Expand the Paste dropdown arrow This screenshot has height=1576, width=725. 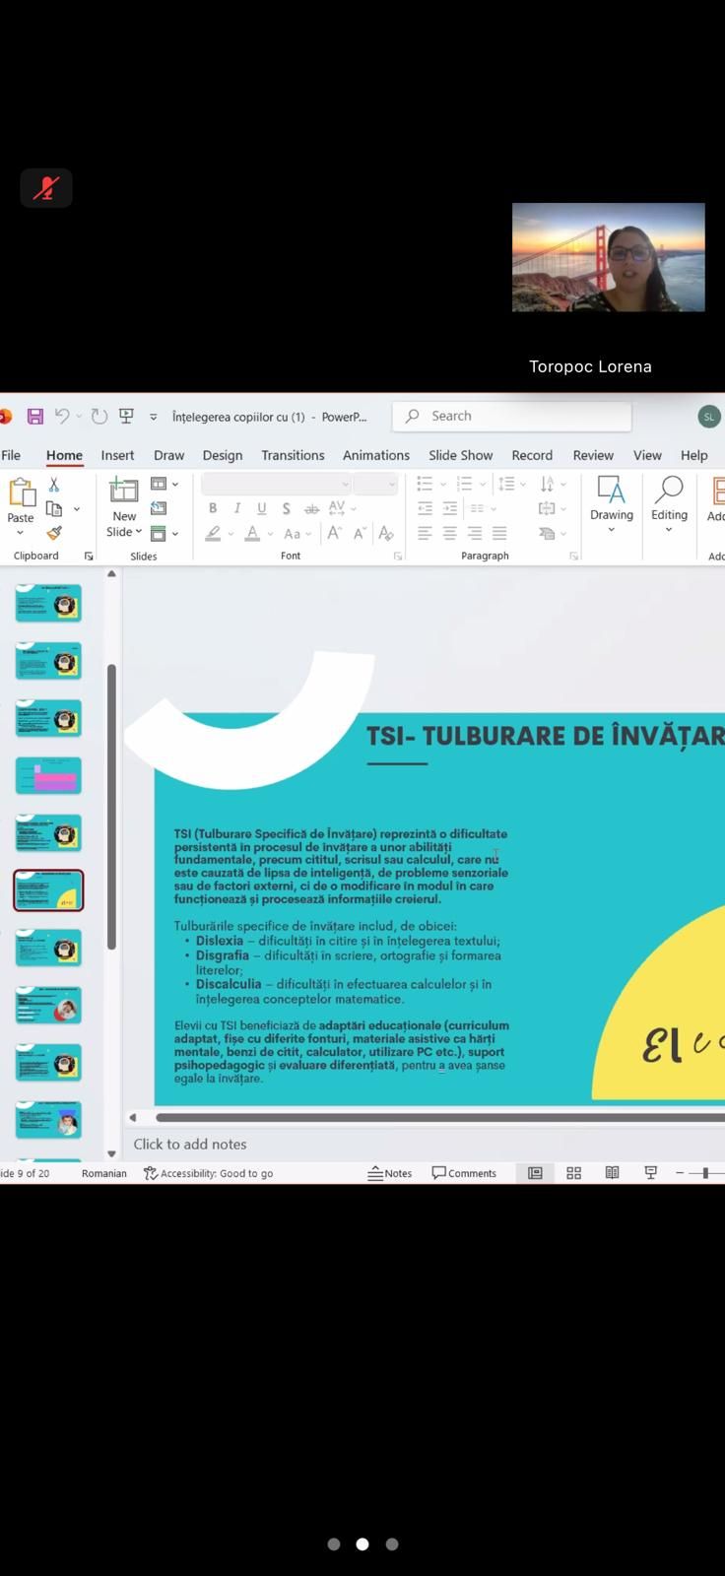pyautogui.click(x=21, y=533)
